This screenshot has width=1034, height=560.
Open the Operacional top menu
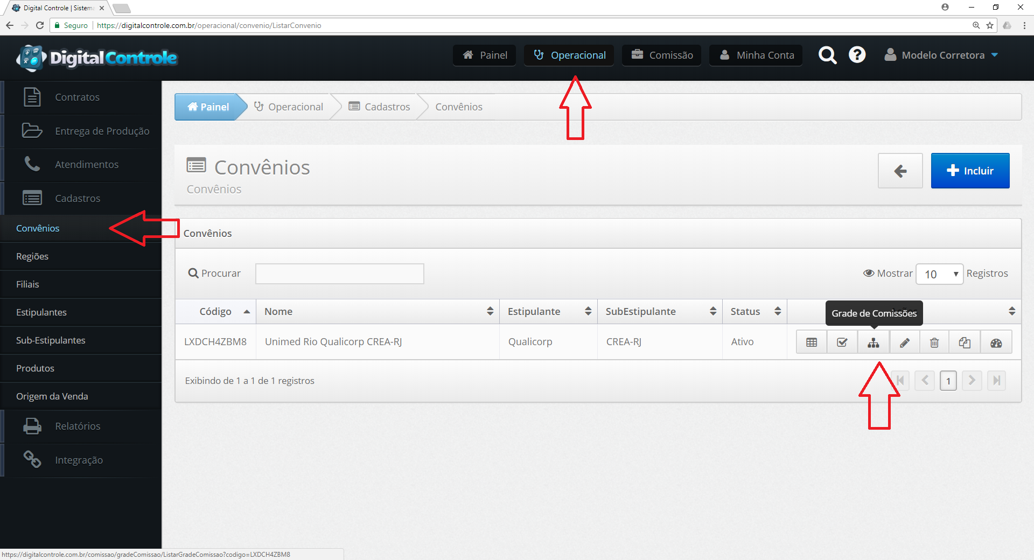569,55
